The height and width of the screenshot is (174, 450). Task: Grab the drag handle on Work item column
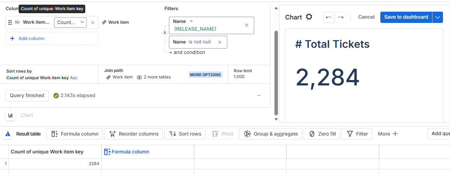coord(10,22)
